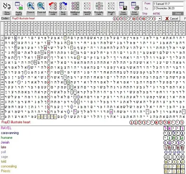
Task: Go to the Next code
Action: (63, 8)
